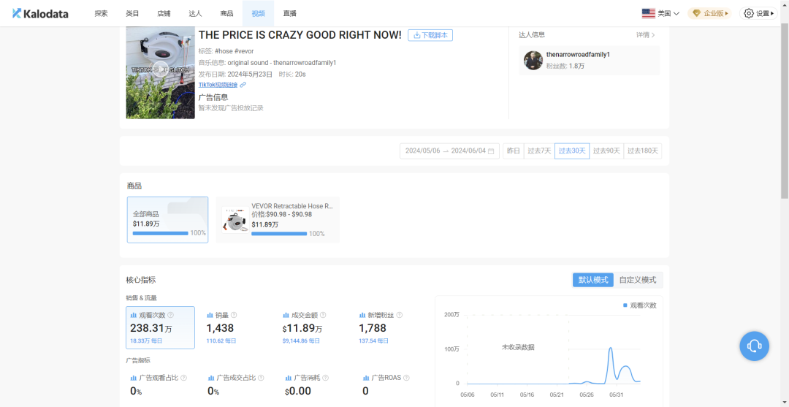Screen dimensions: 789x407
Task: Click the 企业版 diamond badge
Action: 709,14
